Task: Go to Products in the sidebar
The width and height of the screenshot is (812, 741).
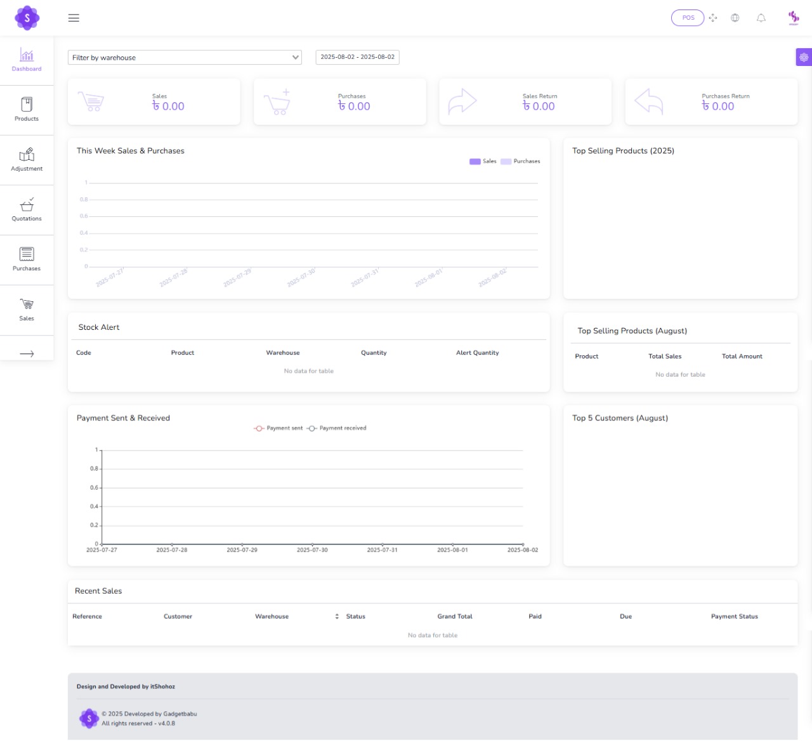Action: [x=27, y=110]
